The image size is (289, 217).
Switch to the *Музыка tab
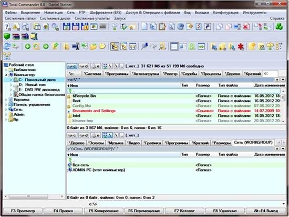(116, 143)
